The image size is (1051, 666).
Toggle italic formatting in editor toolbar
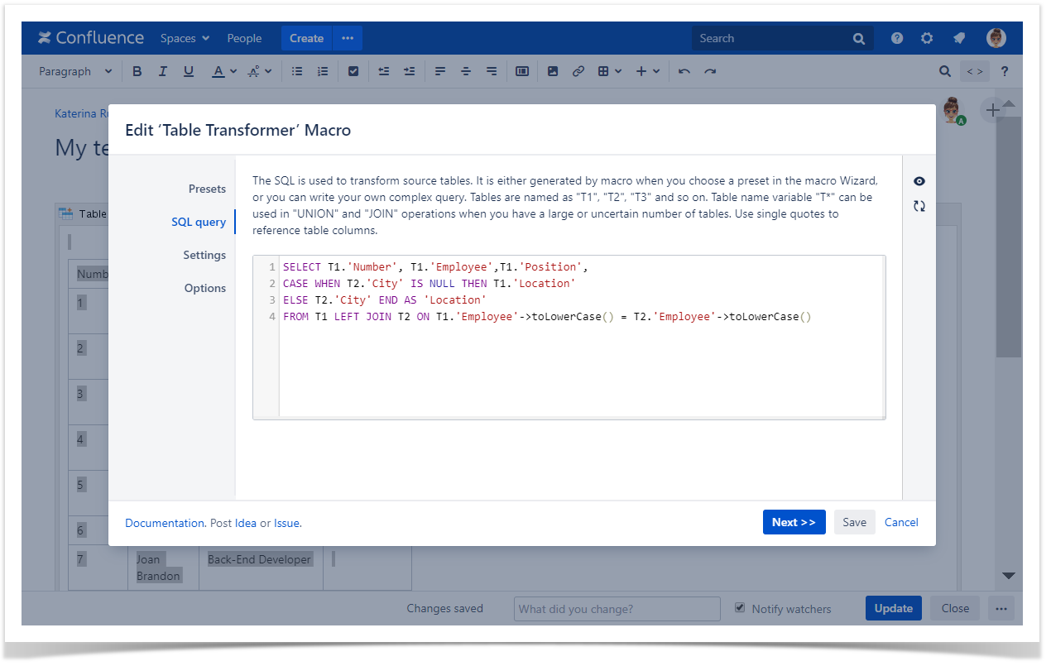163,72
